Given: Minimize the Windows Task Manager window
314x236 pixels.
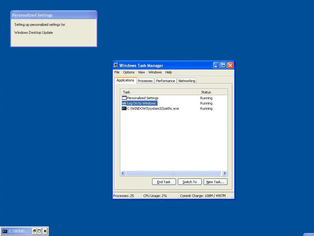Looking at the screenshot, I should [216, 65].
